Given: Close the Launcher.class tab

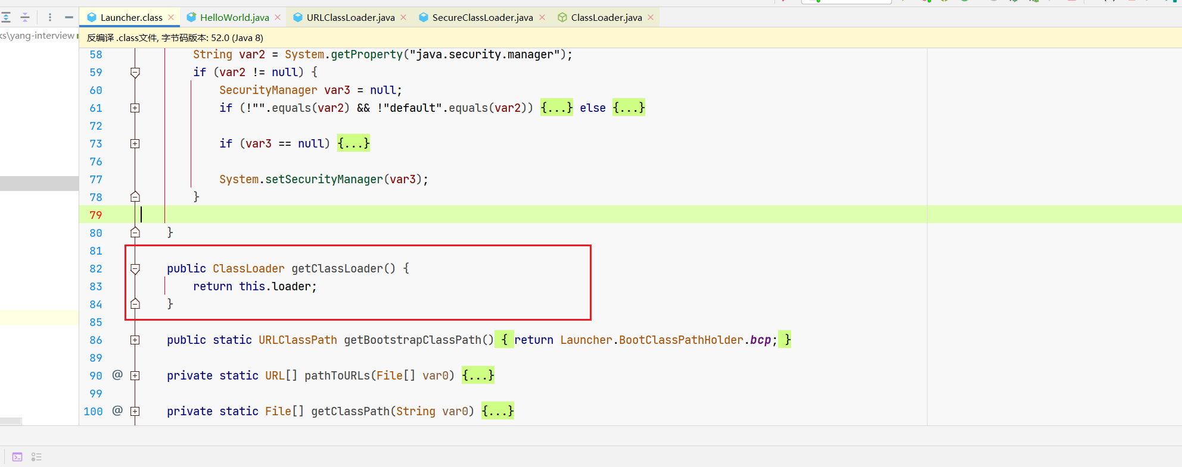Looking at the screenshot, I should pyautogui.click(x=171, y=17).
